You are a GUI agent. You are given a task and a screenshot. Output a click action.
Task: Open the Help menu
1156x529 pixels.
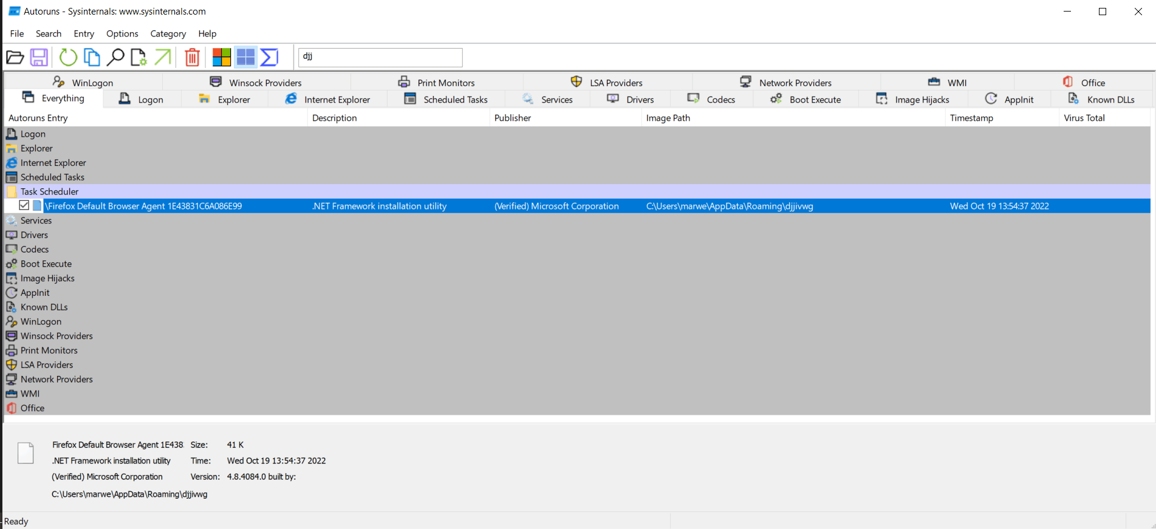207,33
